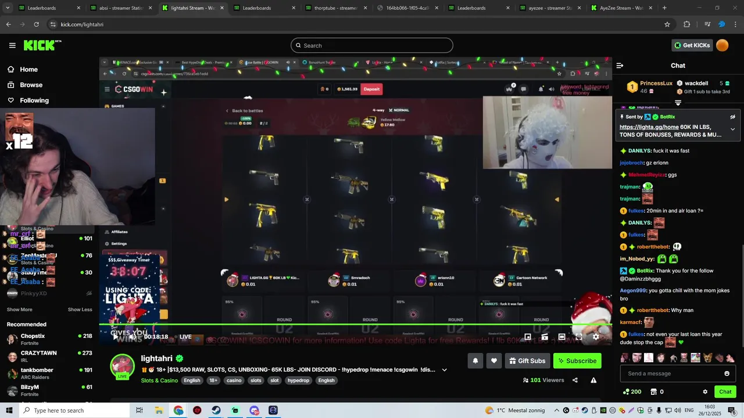This screenshot has width=744, height=418.
Task: Open the channel points 200 balance
Action: point(632,392)
